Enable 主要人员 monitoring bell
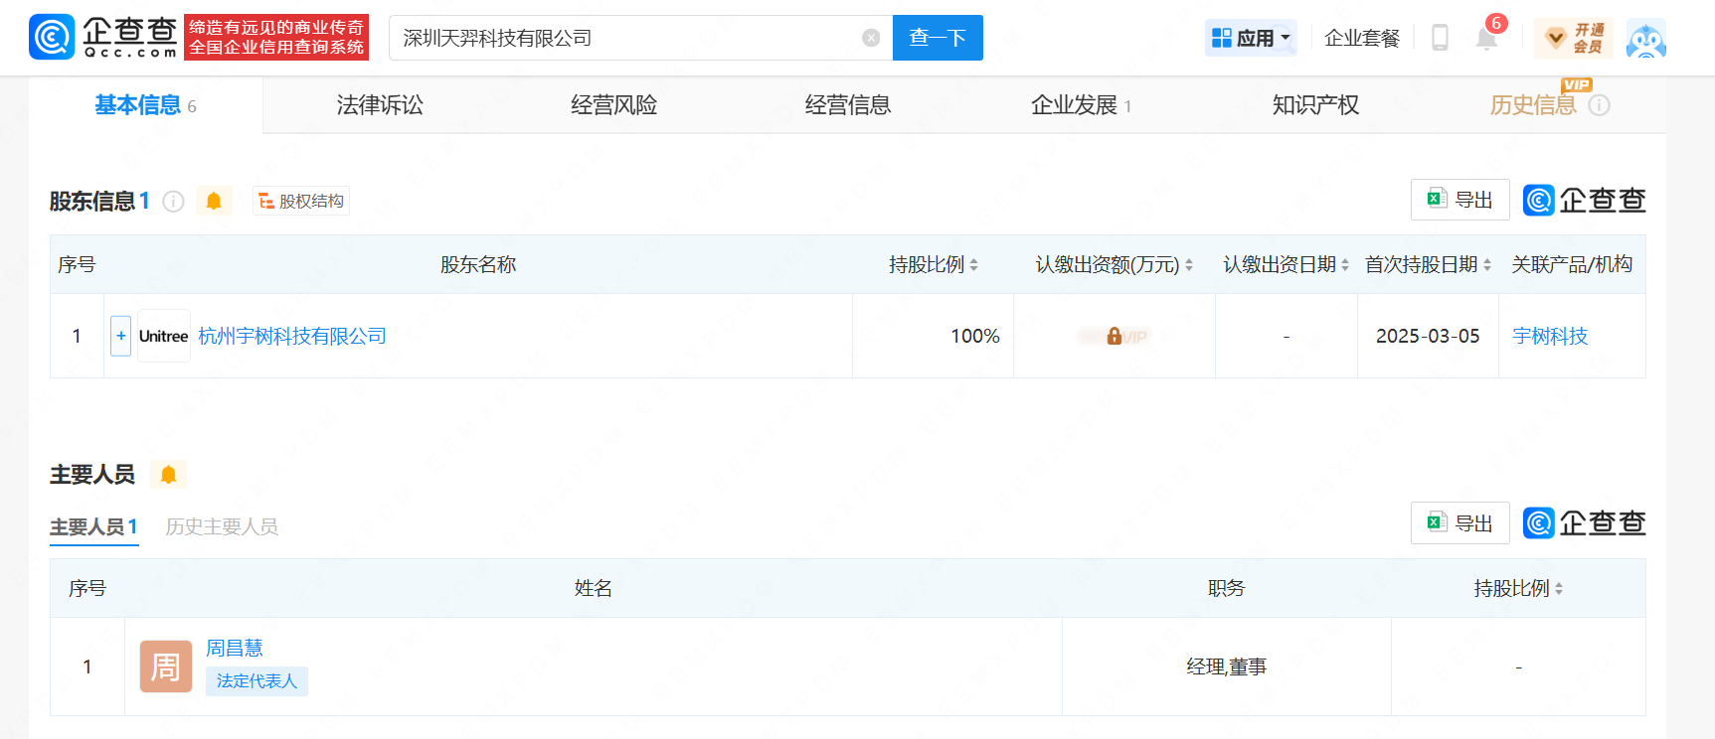 click(169, 475)
